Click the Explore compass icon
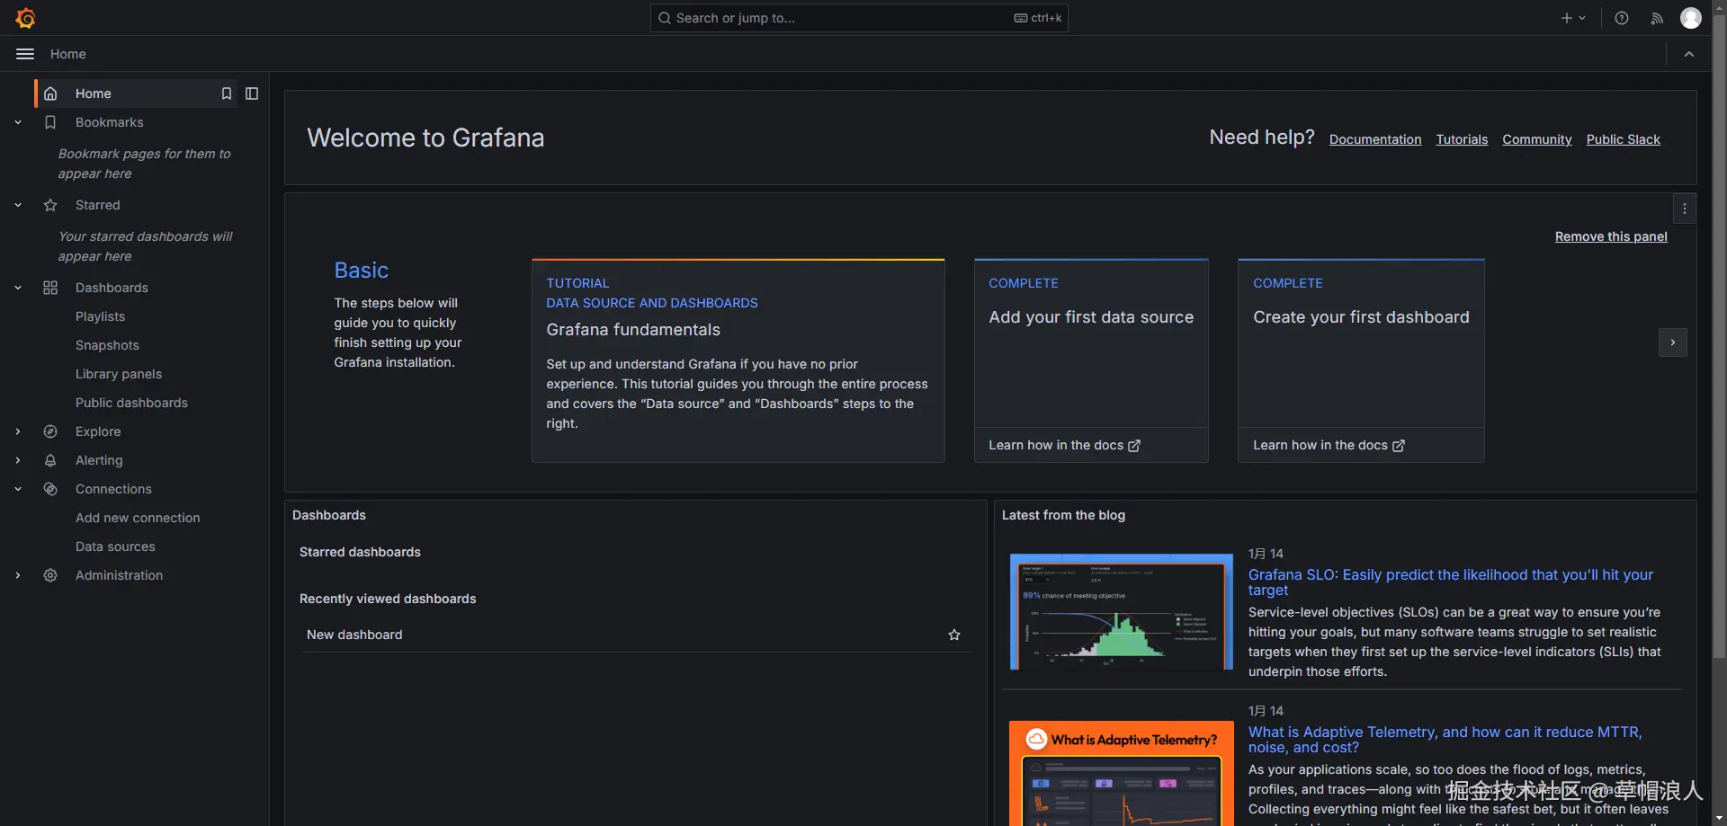This screenshot has height=826, width=1727. (x=50, y=431)
